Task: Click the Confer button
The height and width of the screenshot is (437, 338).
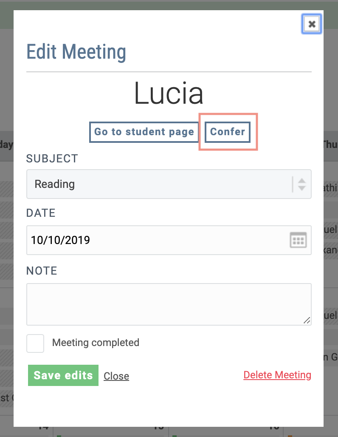Action: (x=227, y=132)
